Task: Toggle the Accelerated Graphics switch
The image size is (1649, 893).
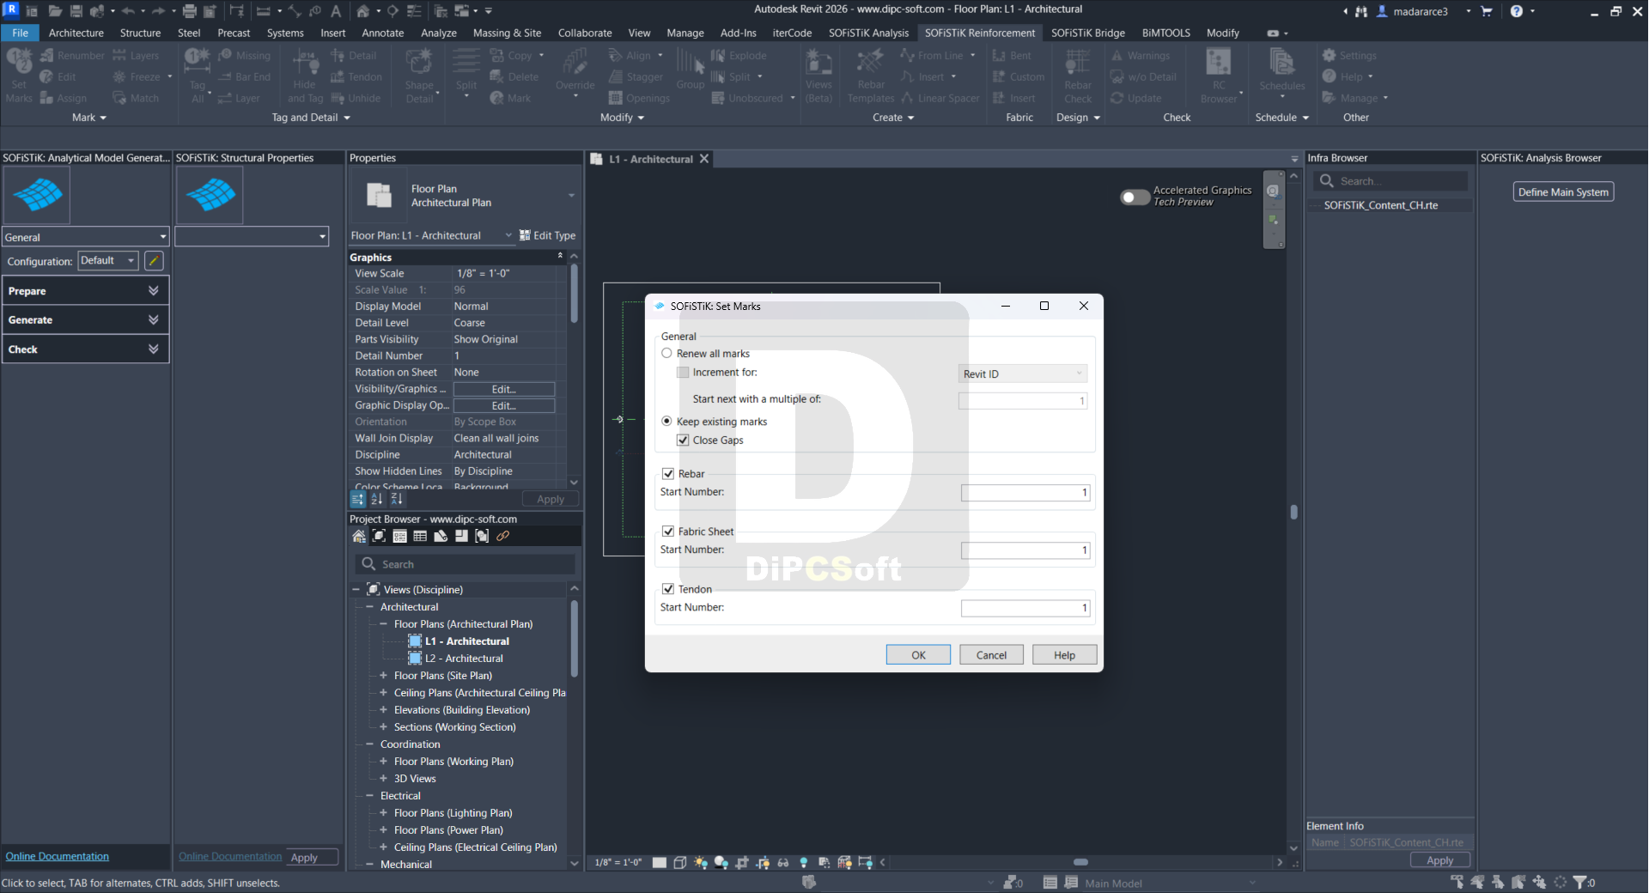Action: point(1135,197)
